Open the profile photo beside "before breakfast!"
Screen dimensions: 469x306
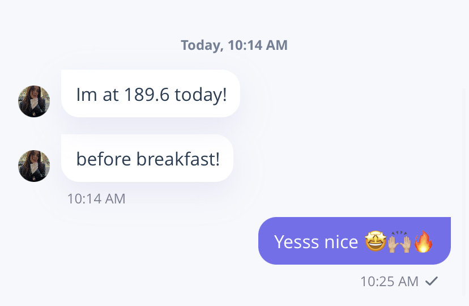(34, 166)
